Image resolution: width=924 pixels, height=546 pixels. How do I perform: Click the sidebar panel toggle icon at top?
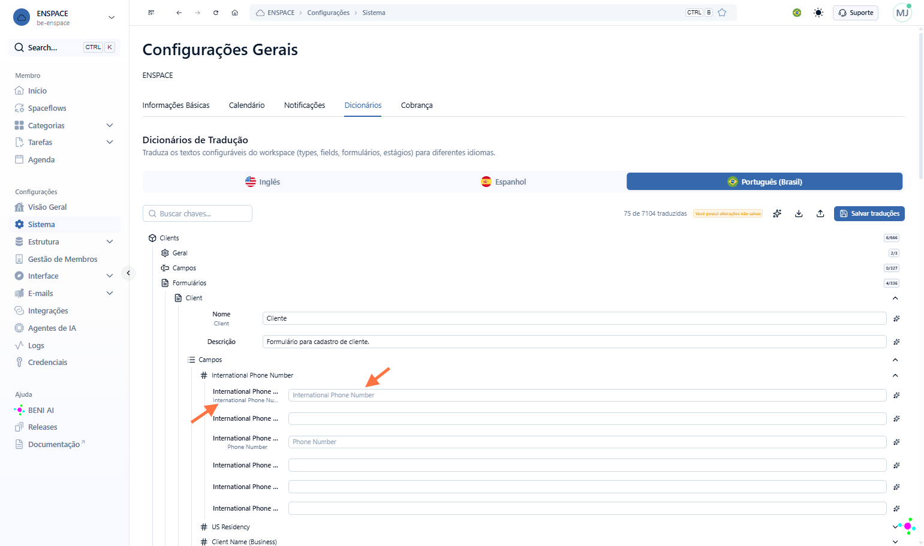151,13
